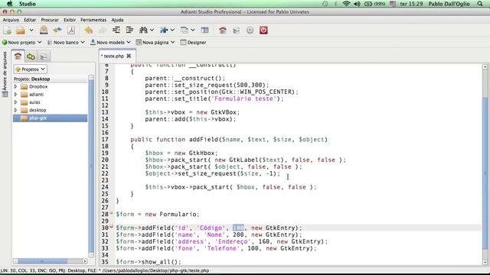Click the red house icon in the main toolbar
Image resolution: width=490 pixels, height=275 pixels.
(x=223, y=31)
